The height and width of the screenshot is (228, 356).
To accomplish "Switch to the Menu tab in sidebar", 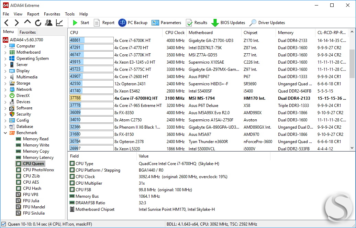I will [x=8, y=32].
